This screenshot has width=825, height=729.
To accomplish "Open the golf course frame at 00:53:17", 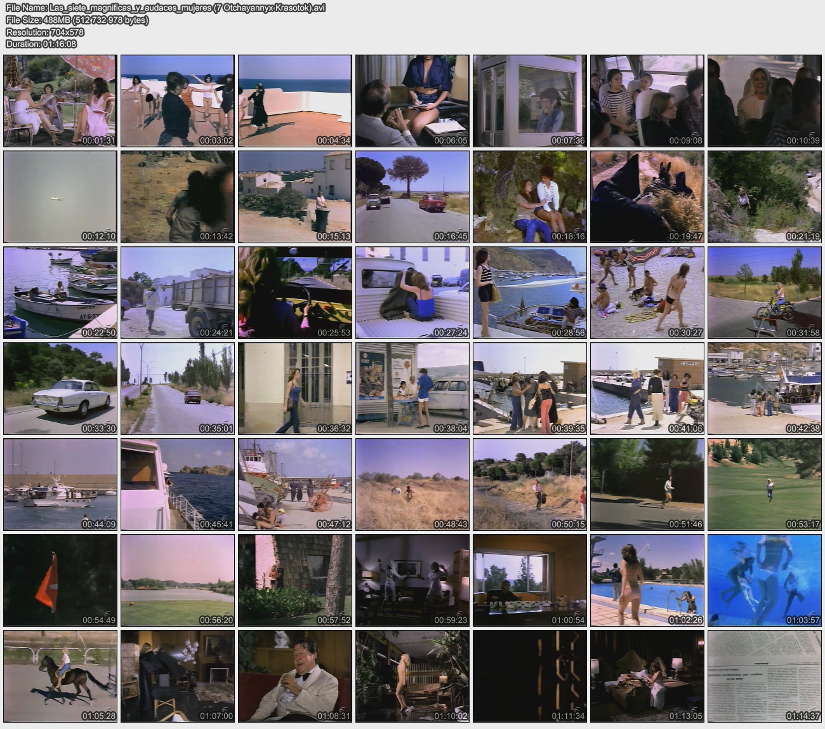I will (x=765, y=485).
